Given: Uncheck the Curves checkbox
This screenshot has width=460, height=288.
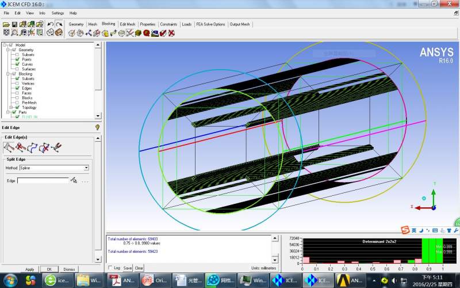Looking at the screenshot, I should (17, 64).
